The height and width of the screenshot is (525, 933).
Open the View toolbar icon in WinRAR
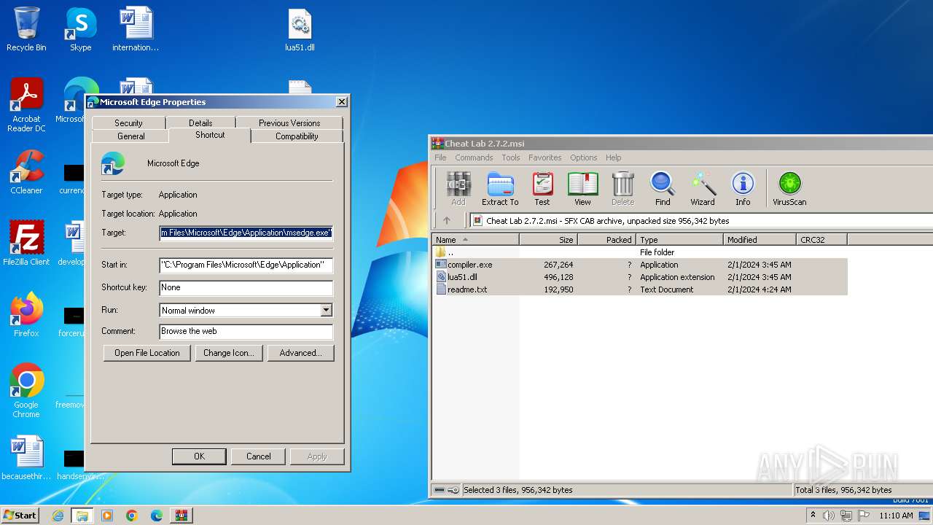point(582,190)
